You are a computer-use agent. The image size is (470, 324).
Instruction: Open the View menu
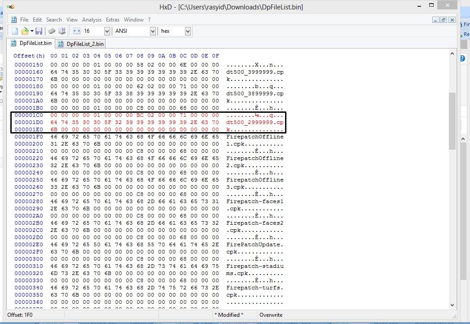point(72,19)
